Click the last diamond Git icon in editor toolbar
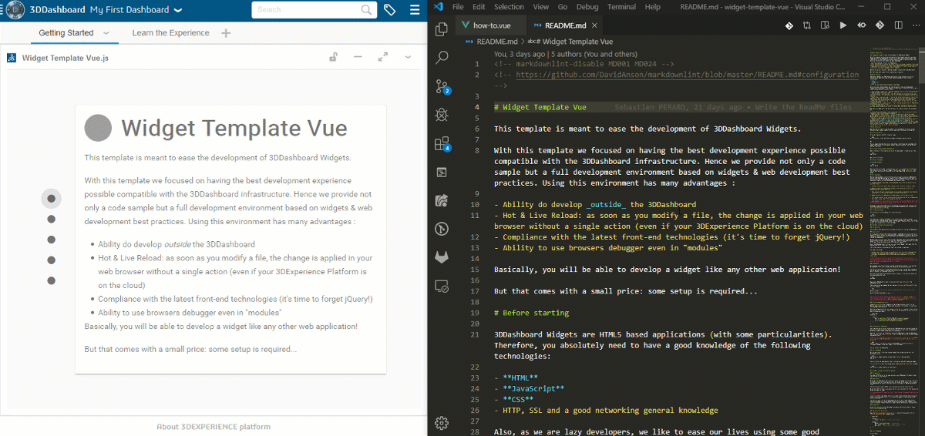Screen dimensions: 925x436 (880, 25)
